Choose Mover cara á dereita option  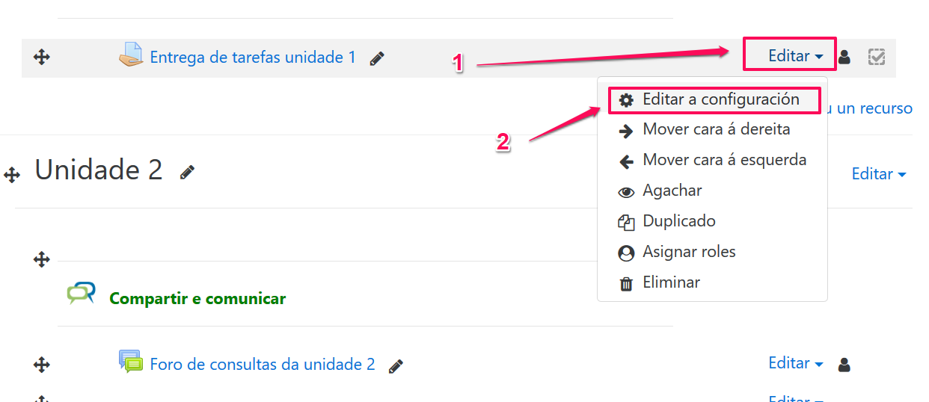(716, 129)
